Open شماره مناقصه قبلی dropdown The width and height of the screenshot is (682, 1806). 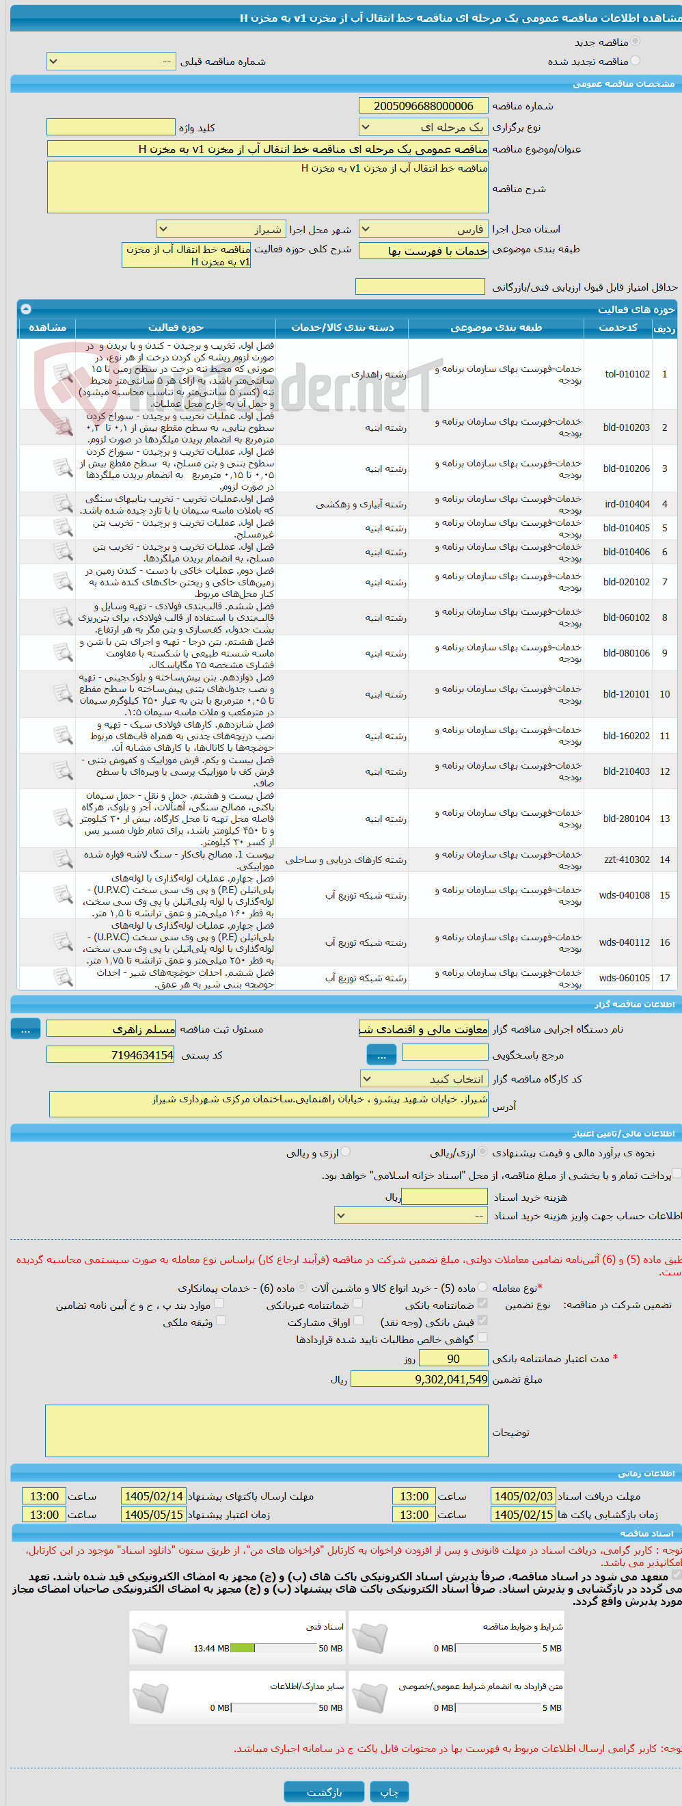click(111, 62)
